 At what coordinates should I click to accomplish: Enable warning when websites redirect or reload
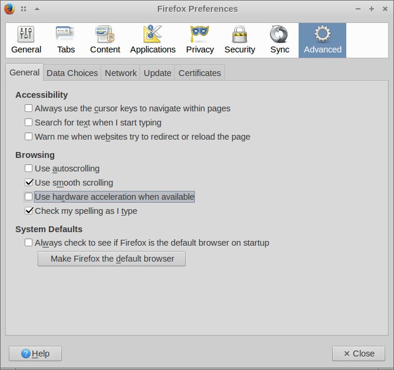pyautogui.click(x=29, y=137)
